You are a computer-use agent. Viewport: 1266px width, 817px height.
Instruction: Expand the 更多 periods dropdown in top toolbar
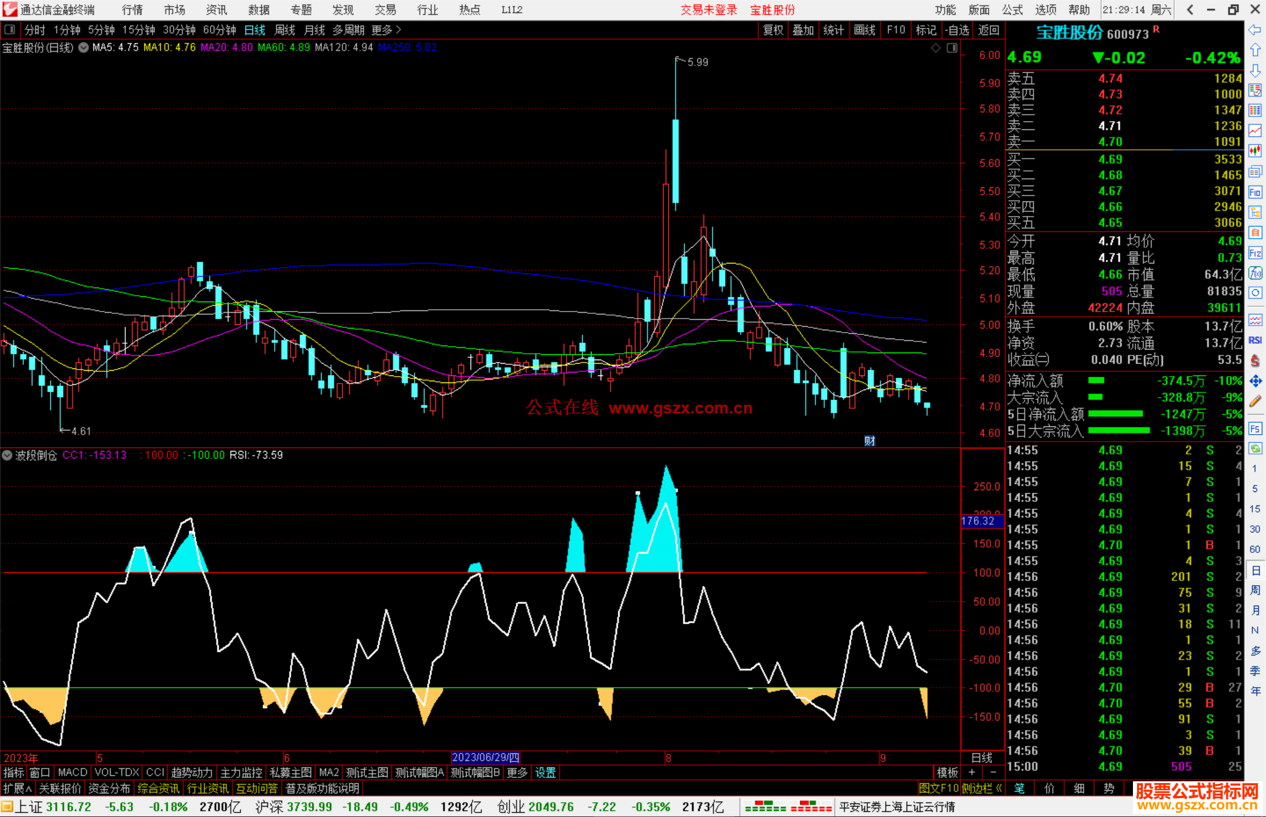(386, 30)
